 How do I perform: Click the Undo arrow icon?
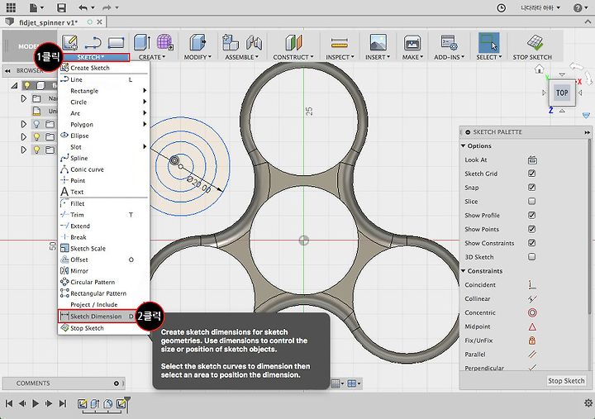pos(83,7)
